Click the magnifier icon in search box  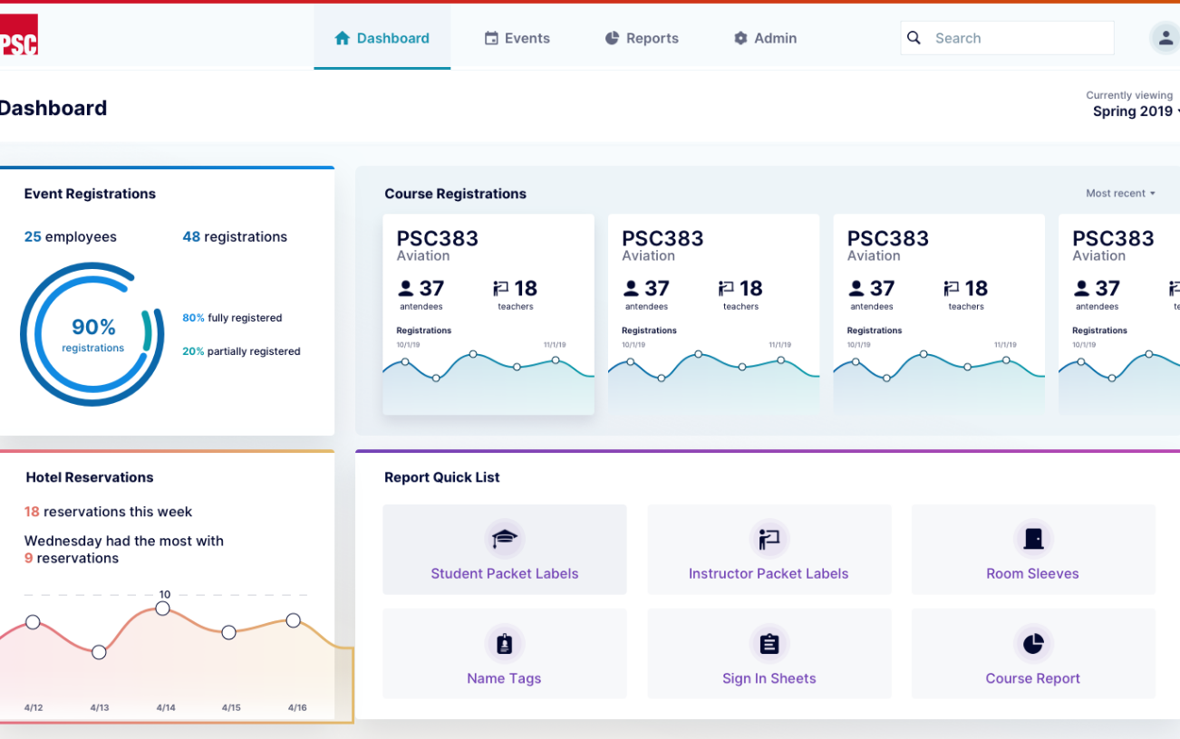(914, 38)
